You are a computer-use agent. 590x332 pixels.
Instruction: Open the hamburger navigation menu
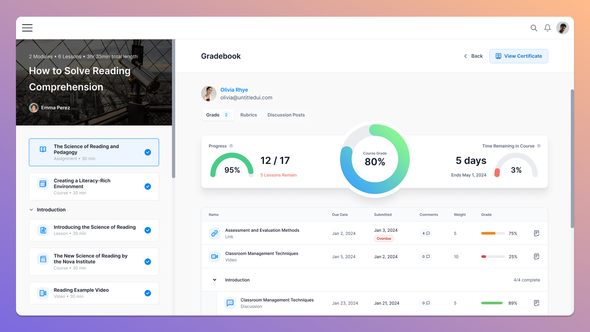point(27,28)
